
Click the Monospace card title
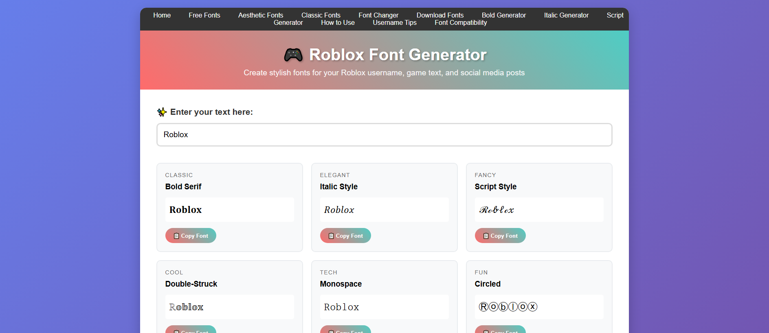point(341,284)
